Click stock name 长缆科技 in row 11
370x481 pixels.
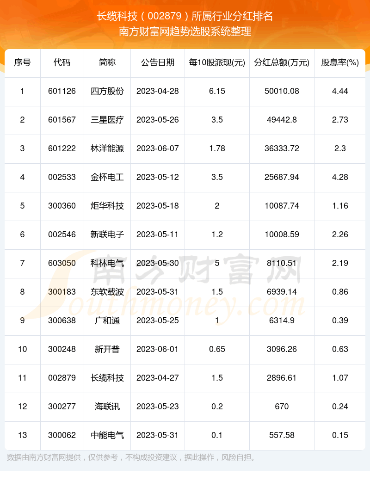click(107, 378)
